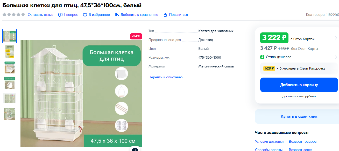This screenshot has height=151, width=339.
Task: Show the fourth thumbnail image
Action: point(10,83)
